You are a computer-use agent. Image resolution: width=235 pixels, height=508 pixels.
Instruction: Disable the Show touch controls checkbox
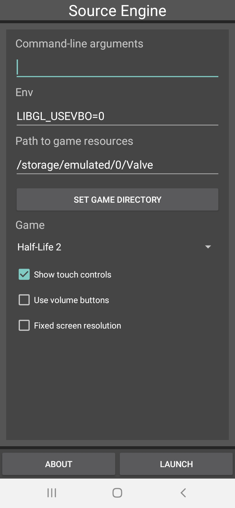click(x=24, y=275)
